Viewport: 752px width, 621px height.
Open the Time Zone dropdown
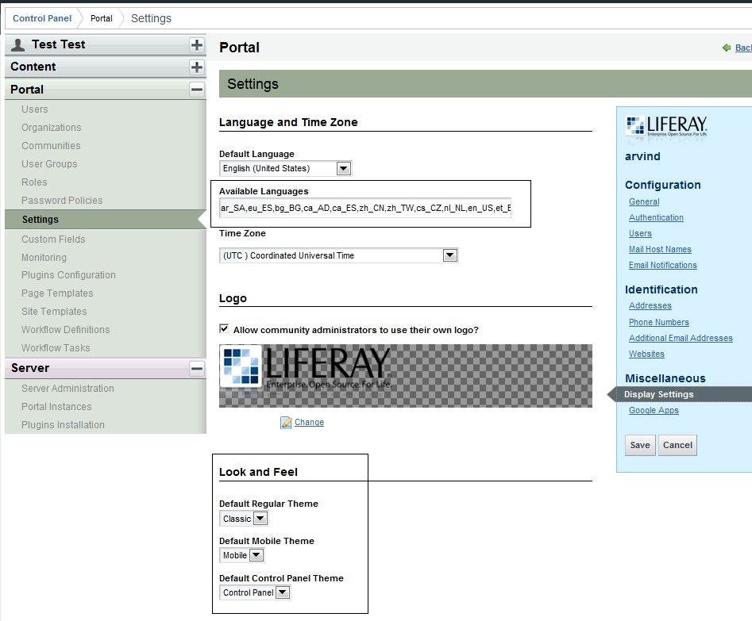pyautogui.click(x=449, y=255)
